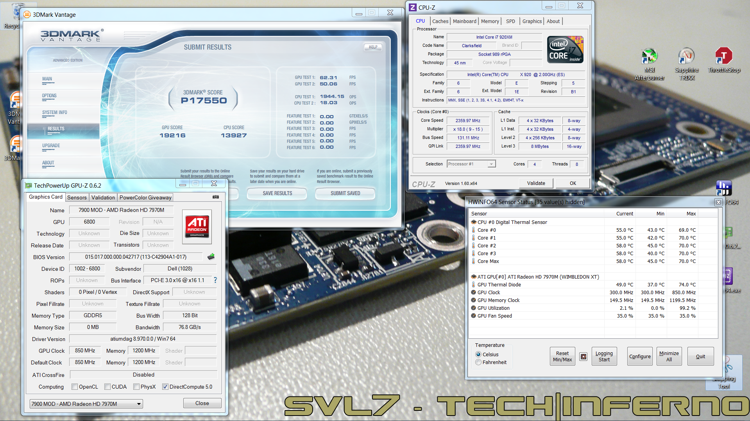Image resolution: width=750 pixels, height=421 pixels.
Task: Switch to SPD tab in CPU-Z
Action: pyautogui.click(x=510, y=21)
